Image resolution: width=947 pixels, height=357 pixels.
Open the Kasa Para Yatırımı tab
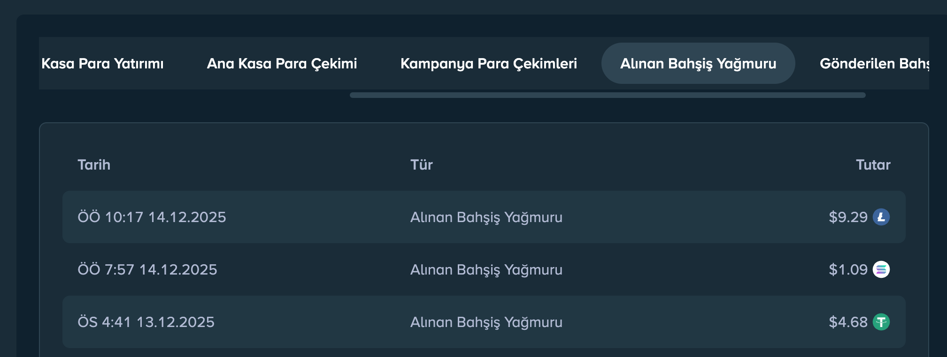[x=102, y=63]
